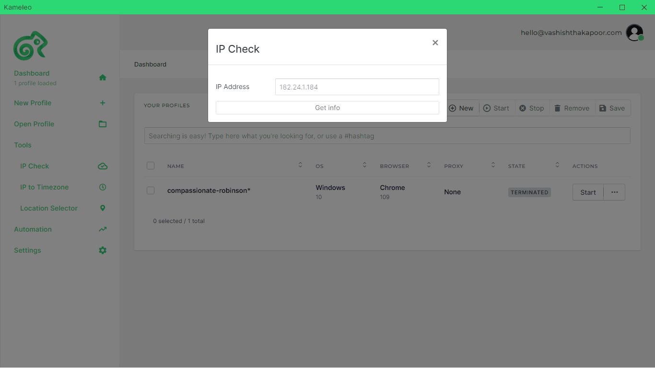The image size is (655, 368).
Task: Sort profiles by OS column arrows
Action: pos(364,165)
